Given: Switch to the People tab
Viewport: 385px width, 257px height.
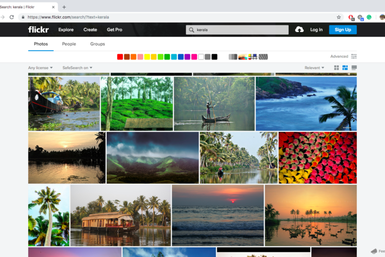Looking at the screenshot, I should click(x=69, y=44).
